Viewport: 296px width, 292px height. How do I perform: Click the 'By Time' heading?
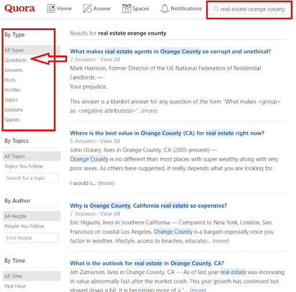[15, 261]
